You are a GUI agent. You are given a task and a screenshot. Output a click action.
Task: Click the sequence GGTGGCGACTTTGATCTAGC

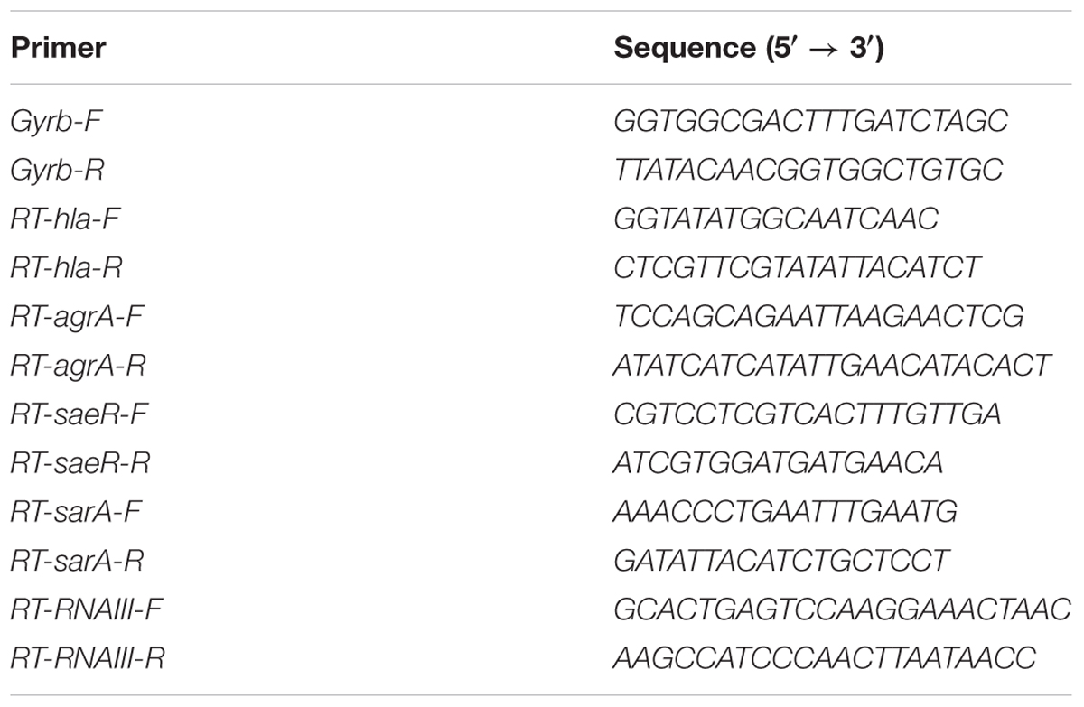(810, 121)
